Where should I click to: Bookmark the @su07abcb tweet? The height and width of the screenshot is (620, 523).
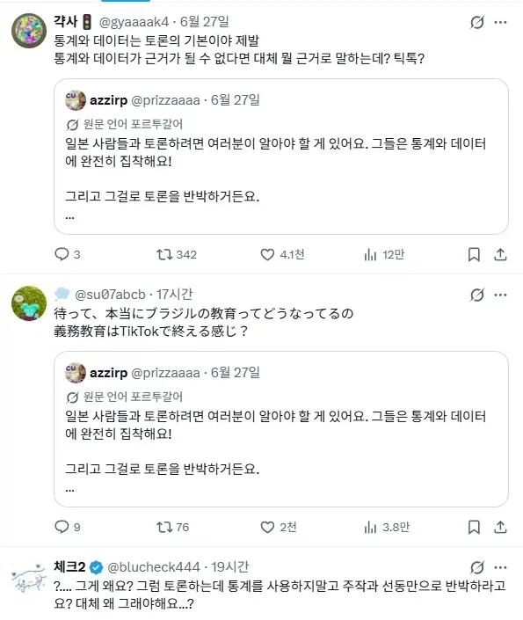point(474,527)
